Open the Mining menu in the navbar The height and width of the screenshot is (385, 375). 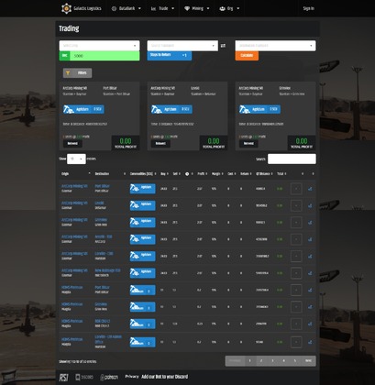(x=197, y=8)
